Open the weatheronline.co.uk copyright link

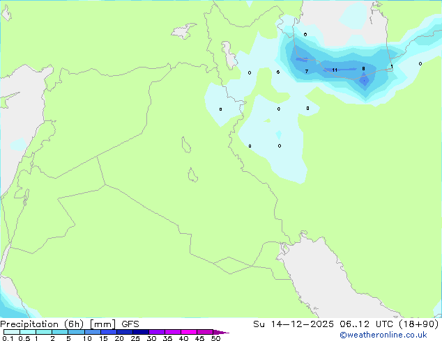[383, 335]
